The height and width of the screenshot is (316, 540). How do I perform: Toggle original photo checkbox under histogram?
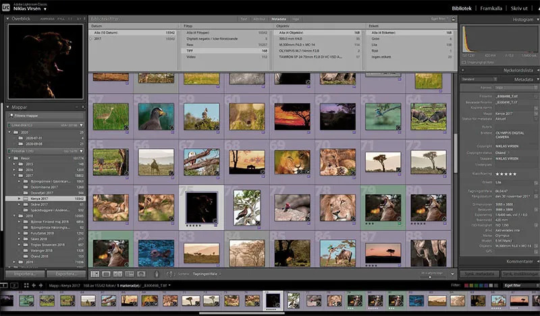tap(464, 63)
